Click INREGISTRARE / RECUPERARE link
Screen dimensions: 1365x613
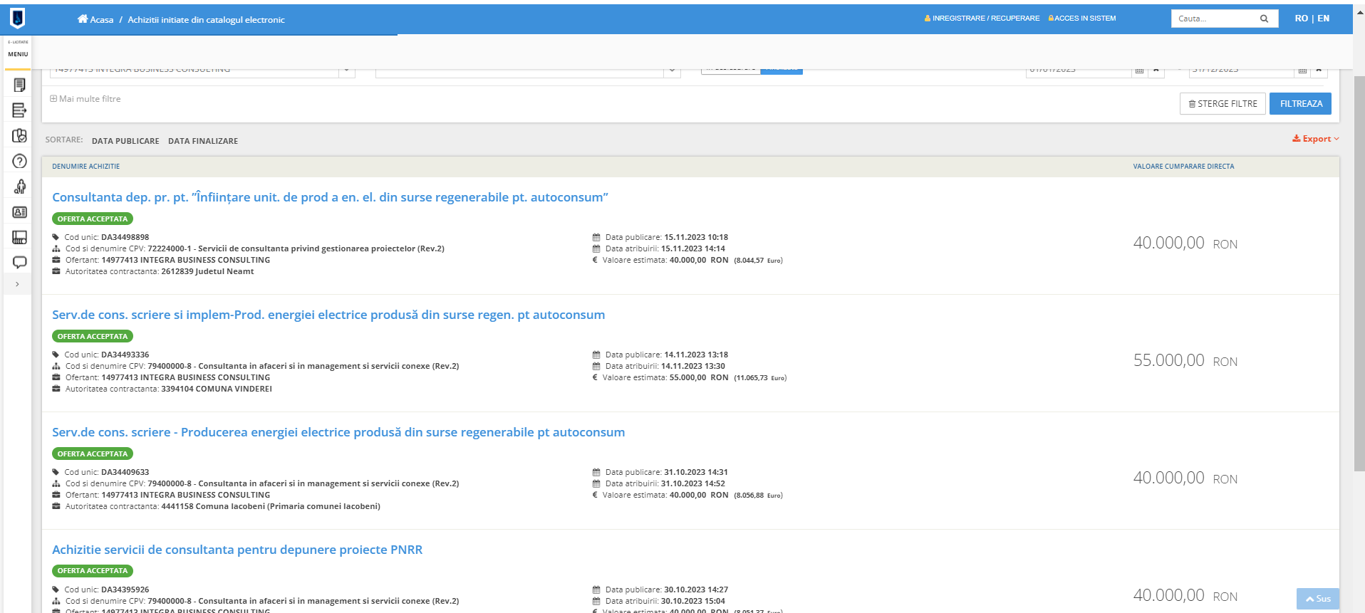(x=982, y=19)
